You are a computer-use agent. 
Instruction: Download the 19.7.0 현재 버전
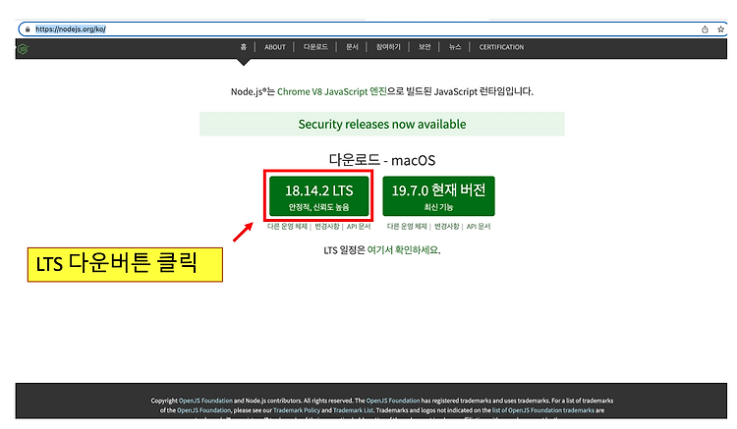438,196
